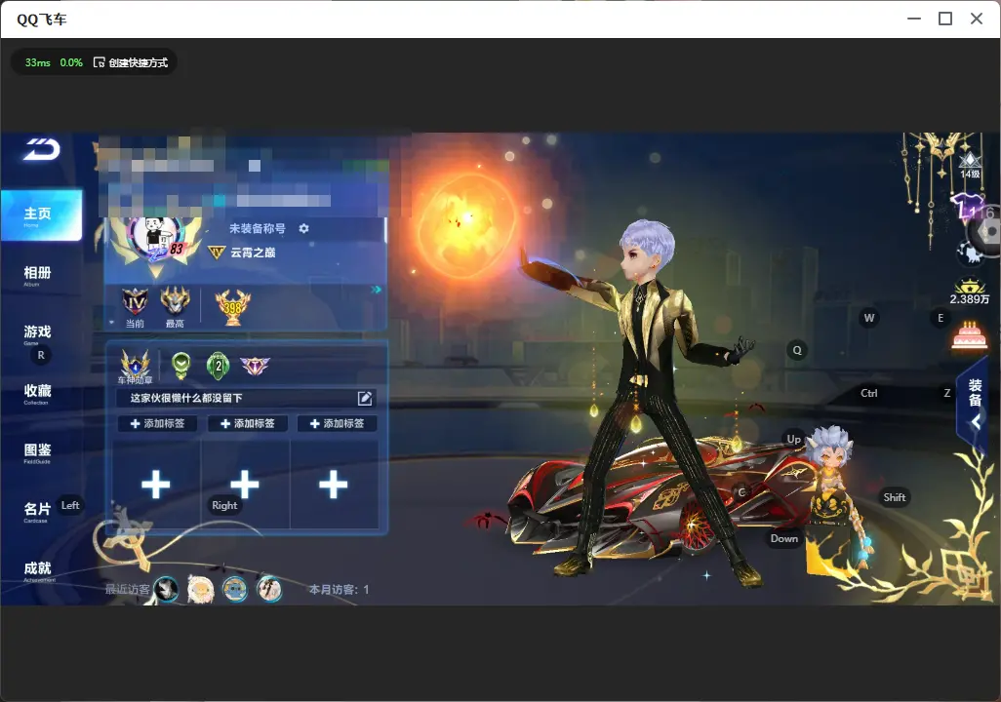Click the third 添加标签 button
The image size is (1001, 702).
click(x=337, y=424)
